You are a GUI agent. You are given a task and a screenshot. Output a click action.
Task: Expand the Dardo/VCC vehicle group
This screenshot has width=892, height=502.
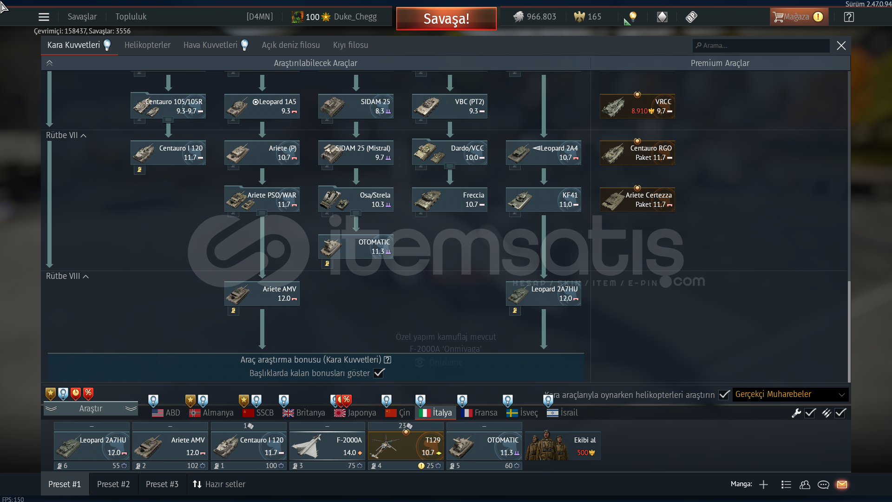(x=449, y=166)
